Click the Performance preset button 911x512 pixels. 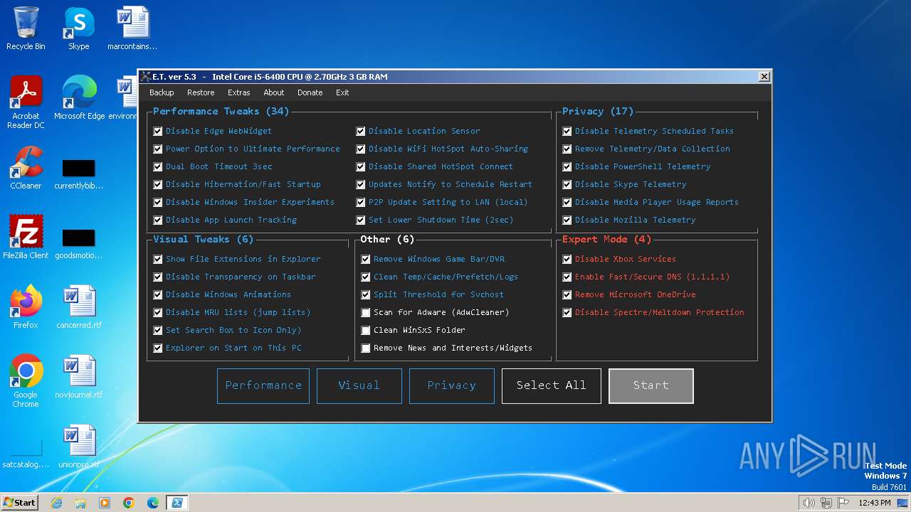[x=263, y=385]
